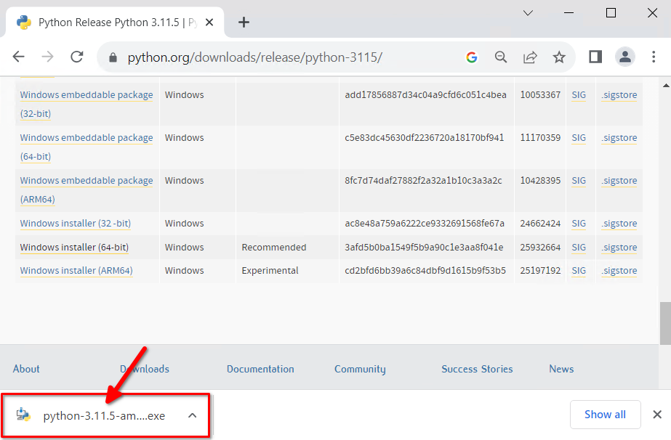The image size is (671, 440).
Task: Click the browser forward arrow
Action: coord(47,57)
